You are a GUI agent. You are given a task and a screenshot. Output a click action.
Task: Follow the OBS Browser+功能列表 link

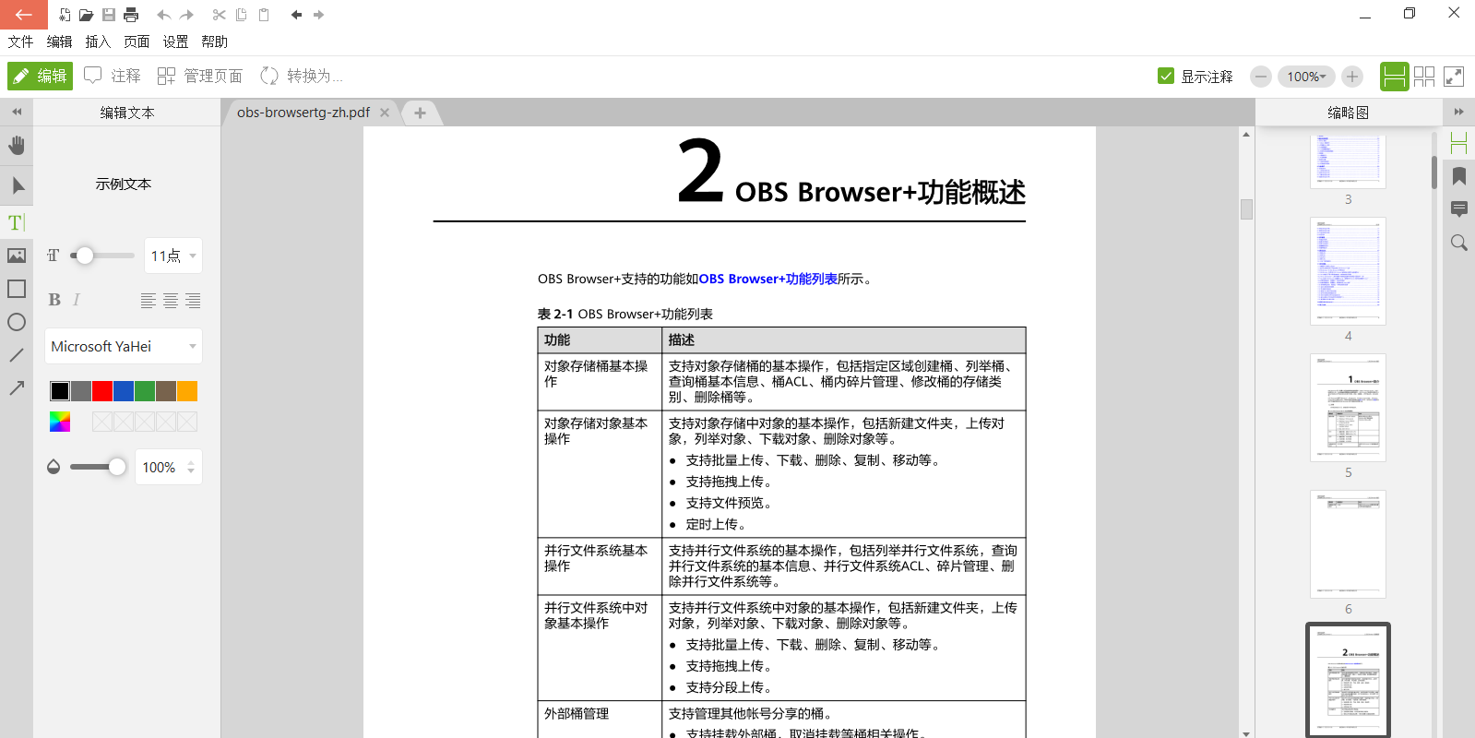coord(767,279)
